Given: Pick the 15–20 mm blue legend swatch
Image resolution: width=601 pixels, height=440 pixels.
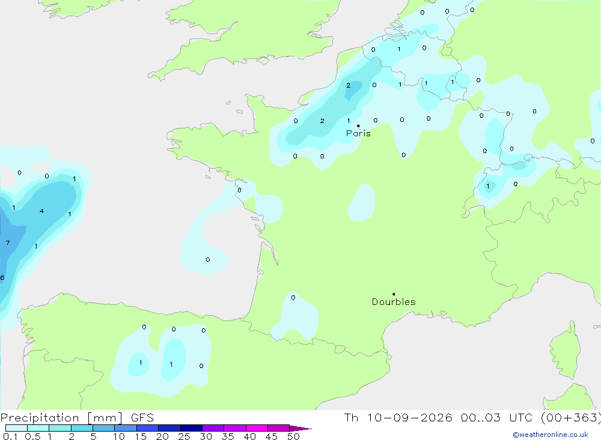Looking at the screenshot, I should click(x=147, y=428).
